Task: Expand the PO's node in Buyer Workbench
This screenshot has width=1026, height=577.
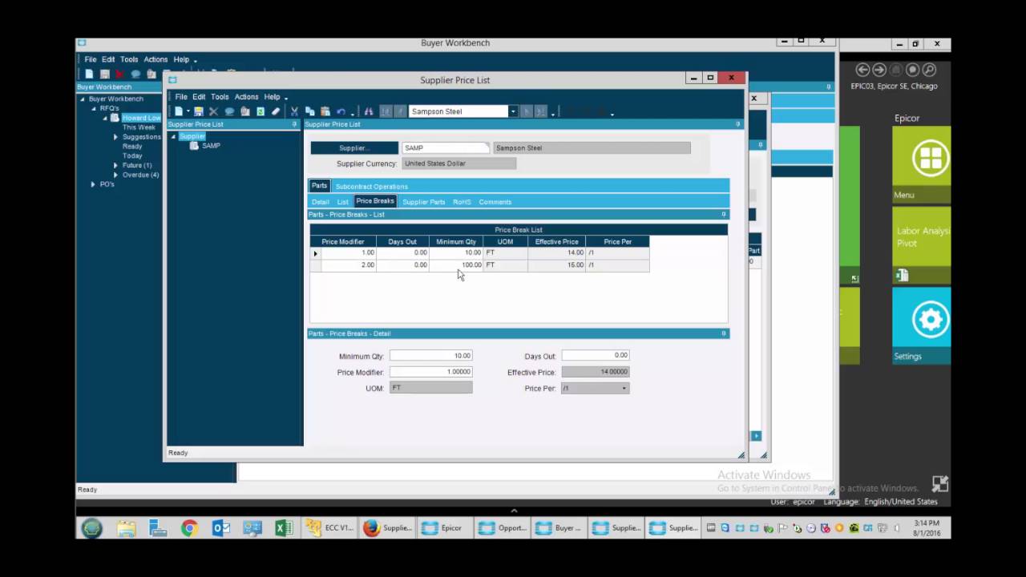Action: pyautogui.click(x=93, y=185)
